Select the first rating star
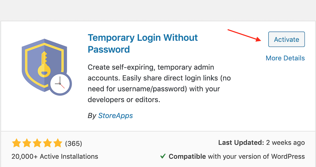This screenshot has width=316, height=167. pyautogui.click(x=16, y=143)
